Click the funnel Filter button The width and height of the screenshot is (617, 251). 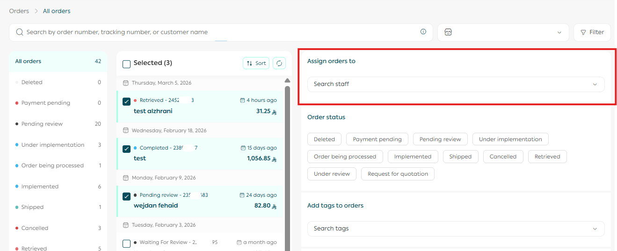click(x=592, y=32)
